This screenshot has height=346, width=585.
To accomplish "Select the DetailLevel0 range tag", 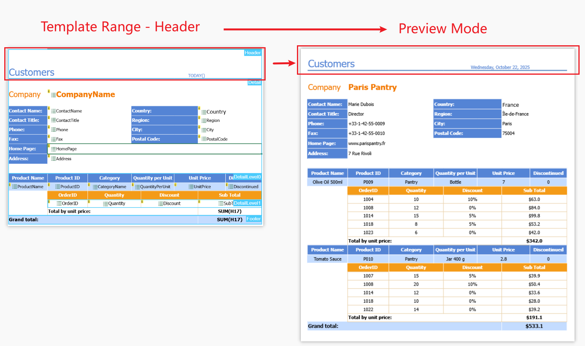I will coord(247,177).
